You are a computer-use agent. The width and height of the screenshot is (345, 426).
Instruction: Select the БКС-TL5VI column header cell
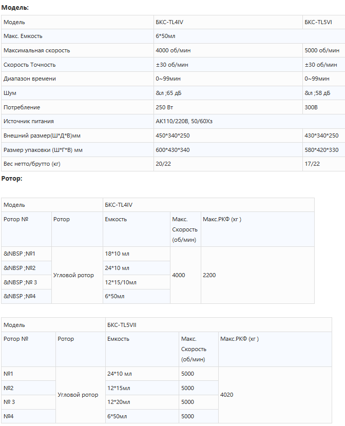(318, 22)
